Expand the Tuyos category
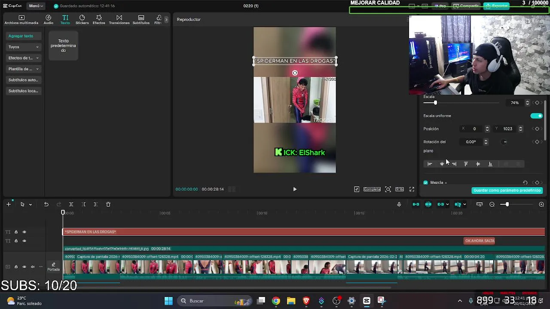 (24, 47)
